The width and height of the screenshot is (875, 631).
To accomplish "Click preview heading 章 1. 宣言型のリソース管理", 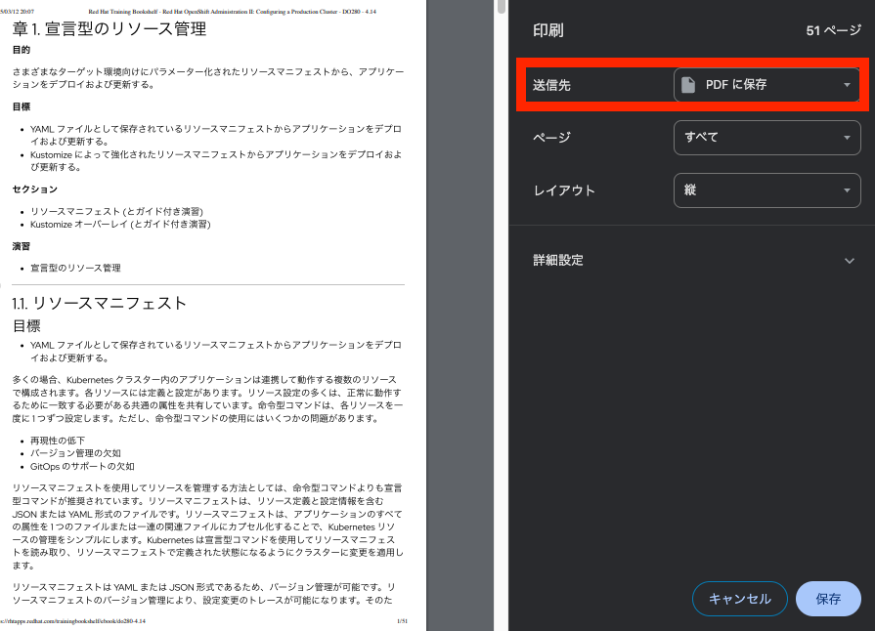I will click(109, 28).
